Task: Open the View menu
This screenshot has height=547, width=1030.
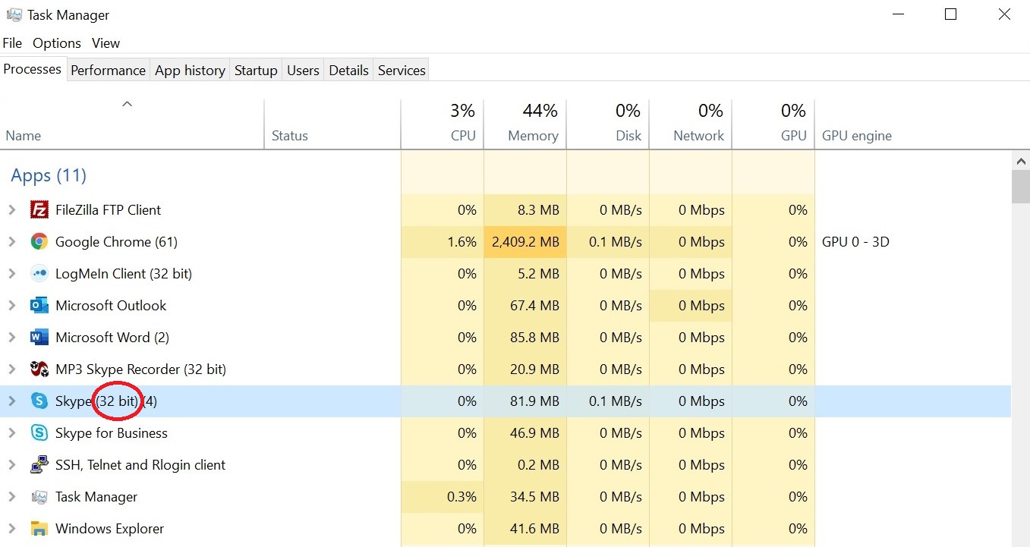Action: 106,43
